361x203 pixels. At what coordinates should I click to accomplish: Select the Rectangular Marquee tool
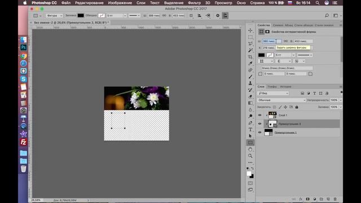pyautogui.click(x=250, y=37)
